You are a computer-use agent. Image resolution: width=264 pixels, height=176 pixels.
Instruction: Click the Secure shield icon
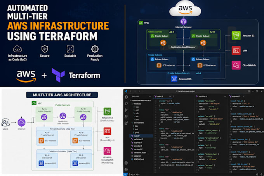(45, 49)
